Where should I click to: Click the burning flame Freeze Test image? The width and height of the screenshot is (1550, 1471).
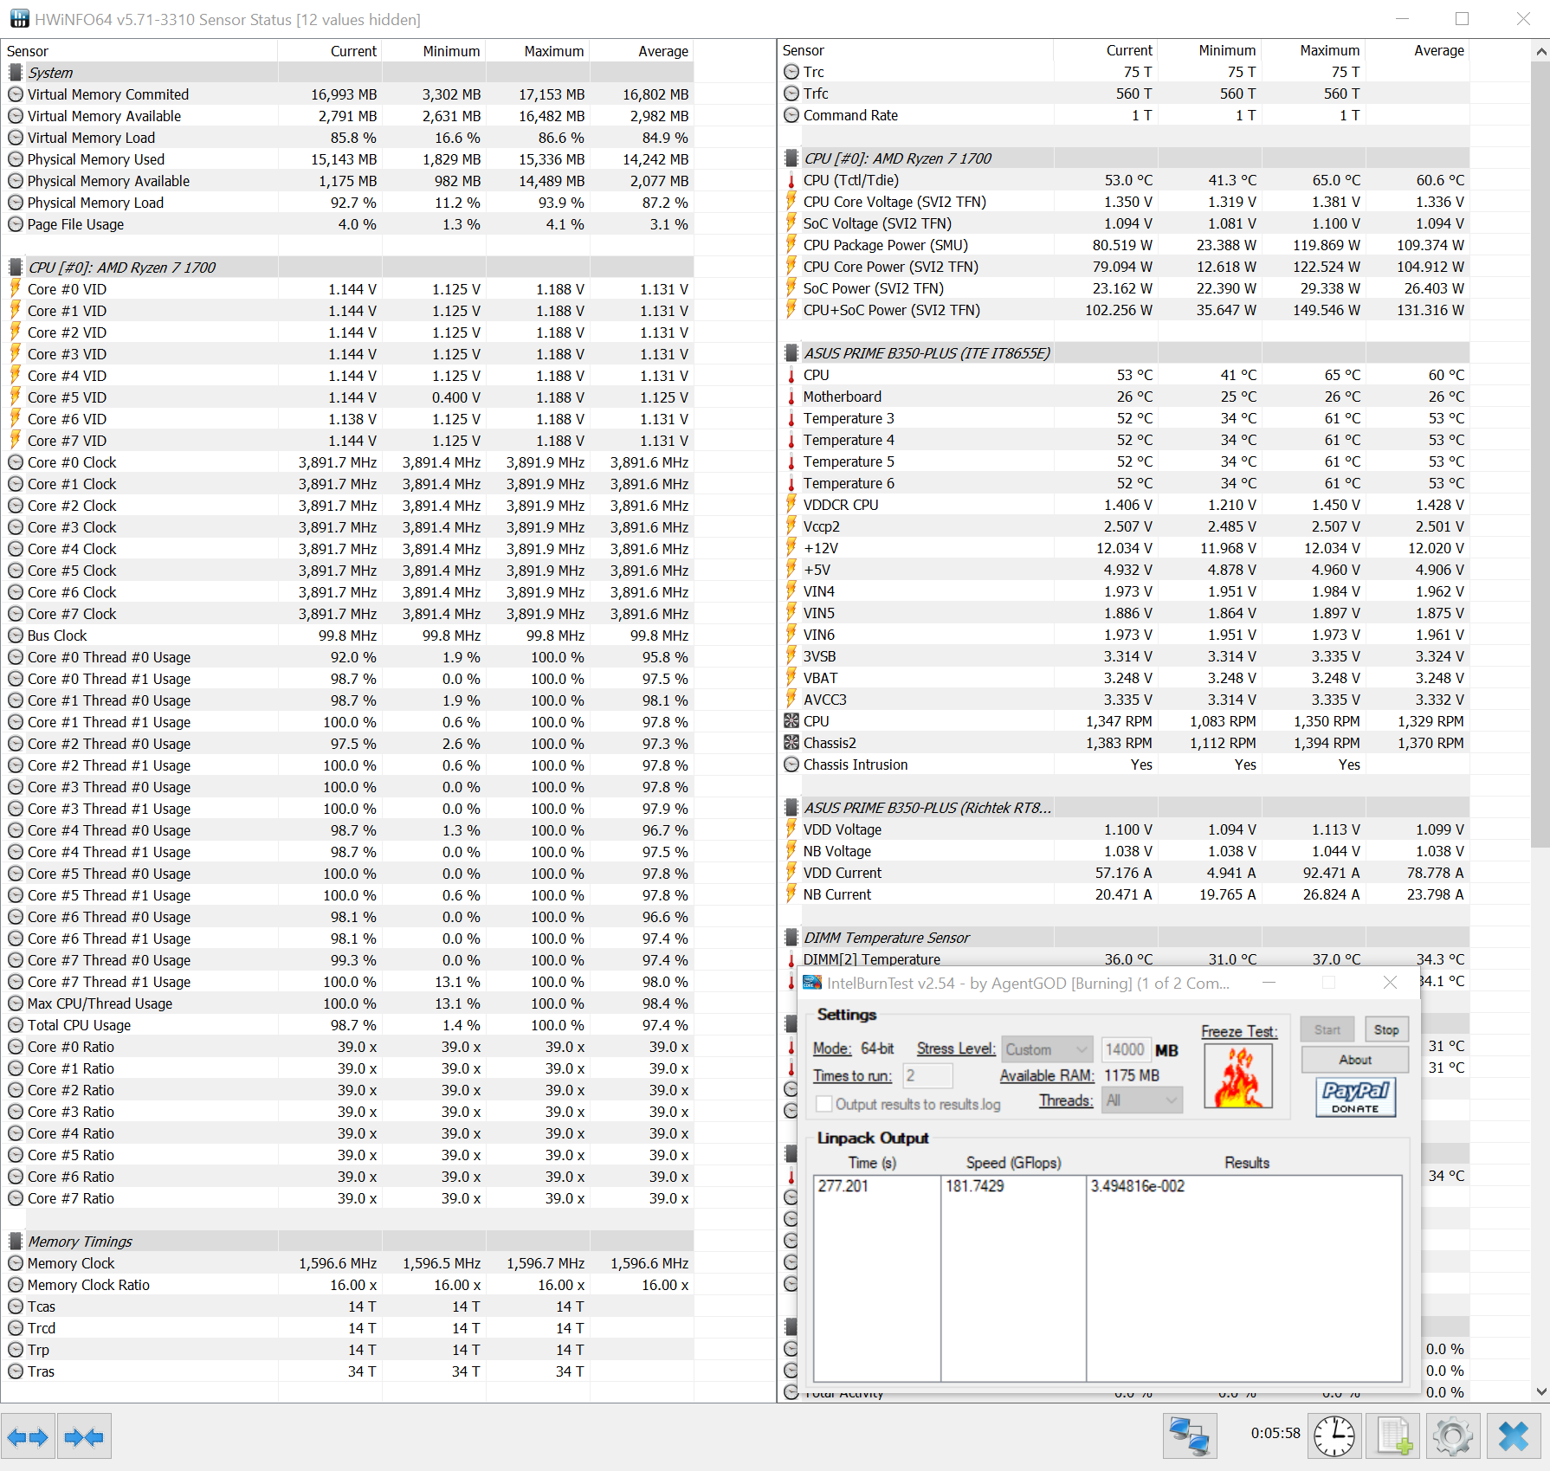point(1238,1076)
